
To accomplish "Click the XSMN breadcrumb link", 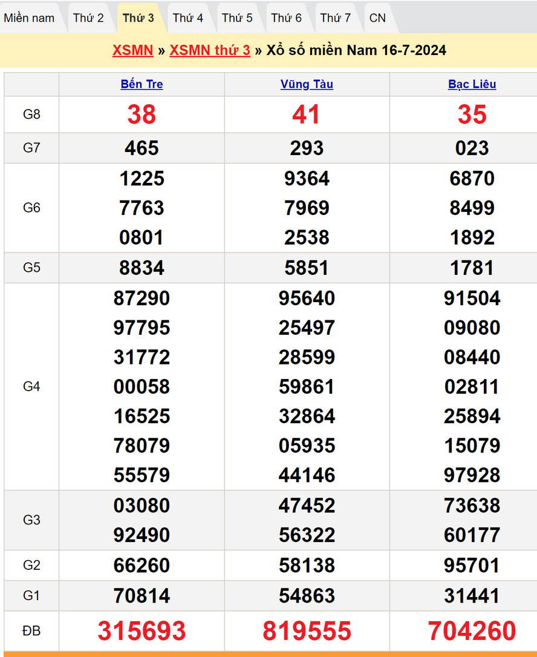I will 132,50.
